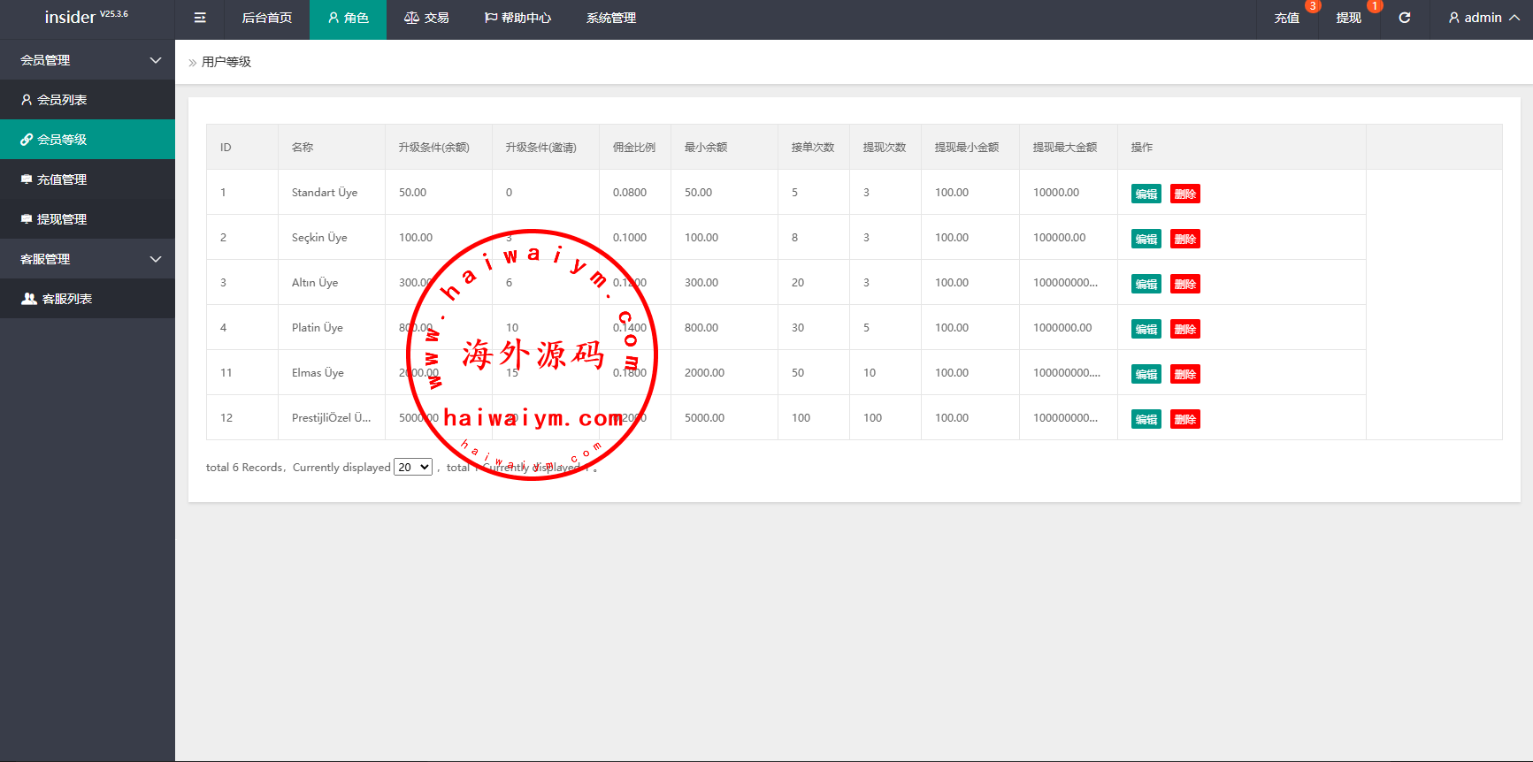Click the refresh icon in top bar
This screenshot has width=1533, height=762.
(x=1404, y=19)
